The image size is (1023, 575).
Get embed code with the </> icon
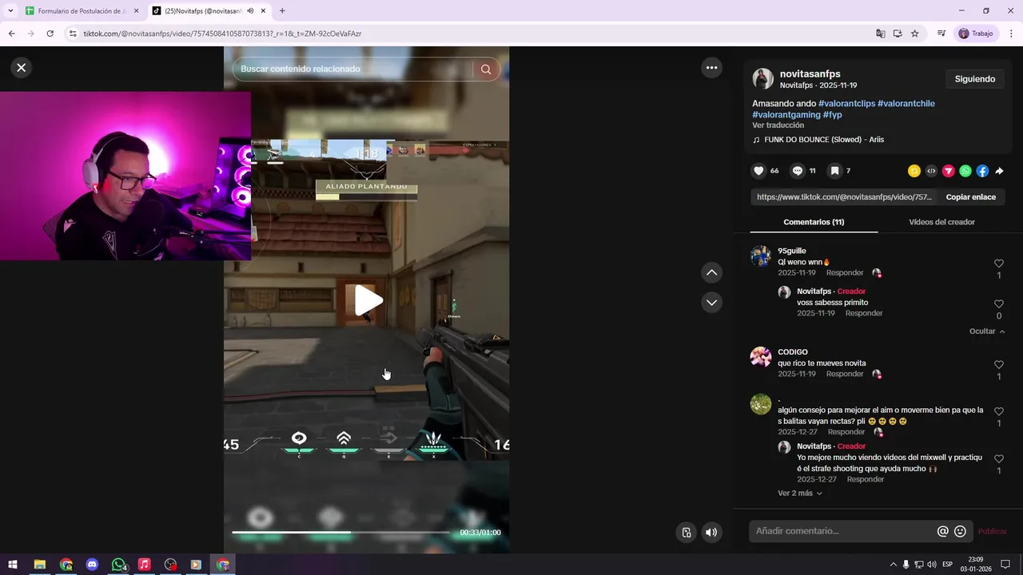(931, 171)
